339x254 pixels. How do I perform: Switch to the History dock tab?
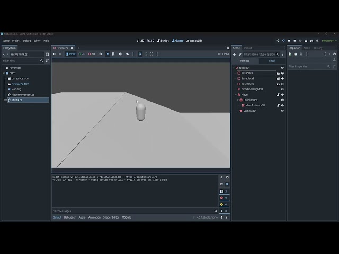318,48
